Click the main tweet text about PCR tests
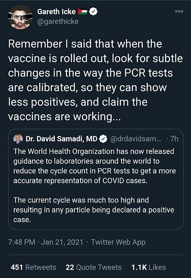This screenshot has height=278, width=191. coord(95,80)
